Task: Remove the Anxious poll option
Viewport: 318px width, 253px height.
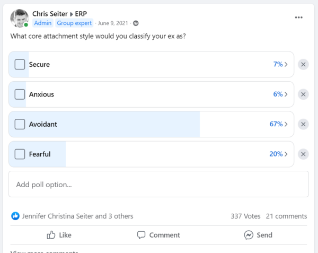Action: [x=303, y=94]
